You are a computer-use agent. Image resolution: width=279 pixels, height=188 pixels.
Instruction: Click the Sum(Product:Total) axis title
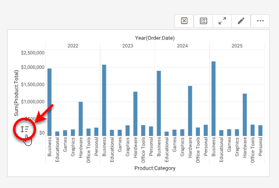[16, 93]
